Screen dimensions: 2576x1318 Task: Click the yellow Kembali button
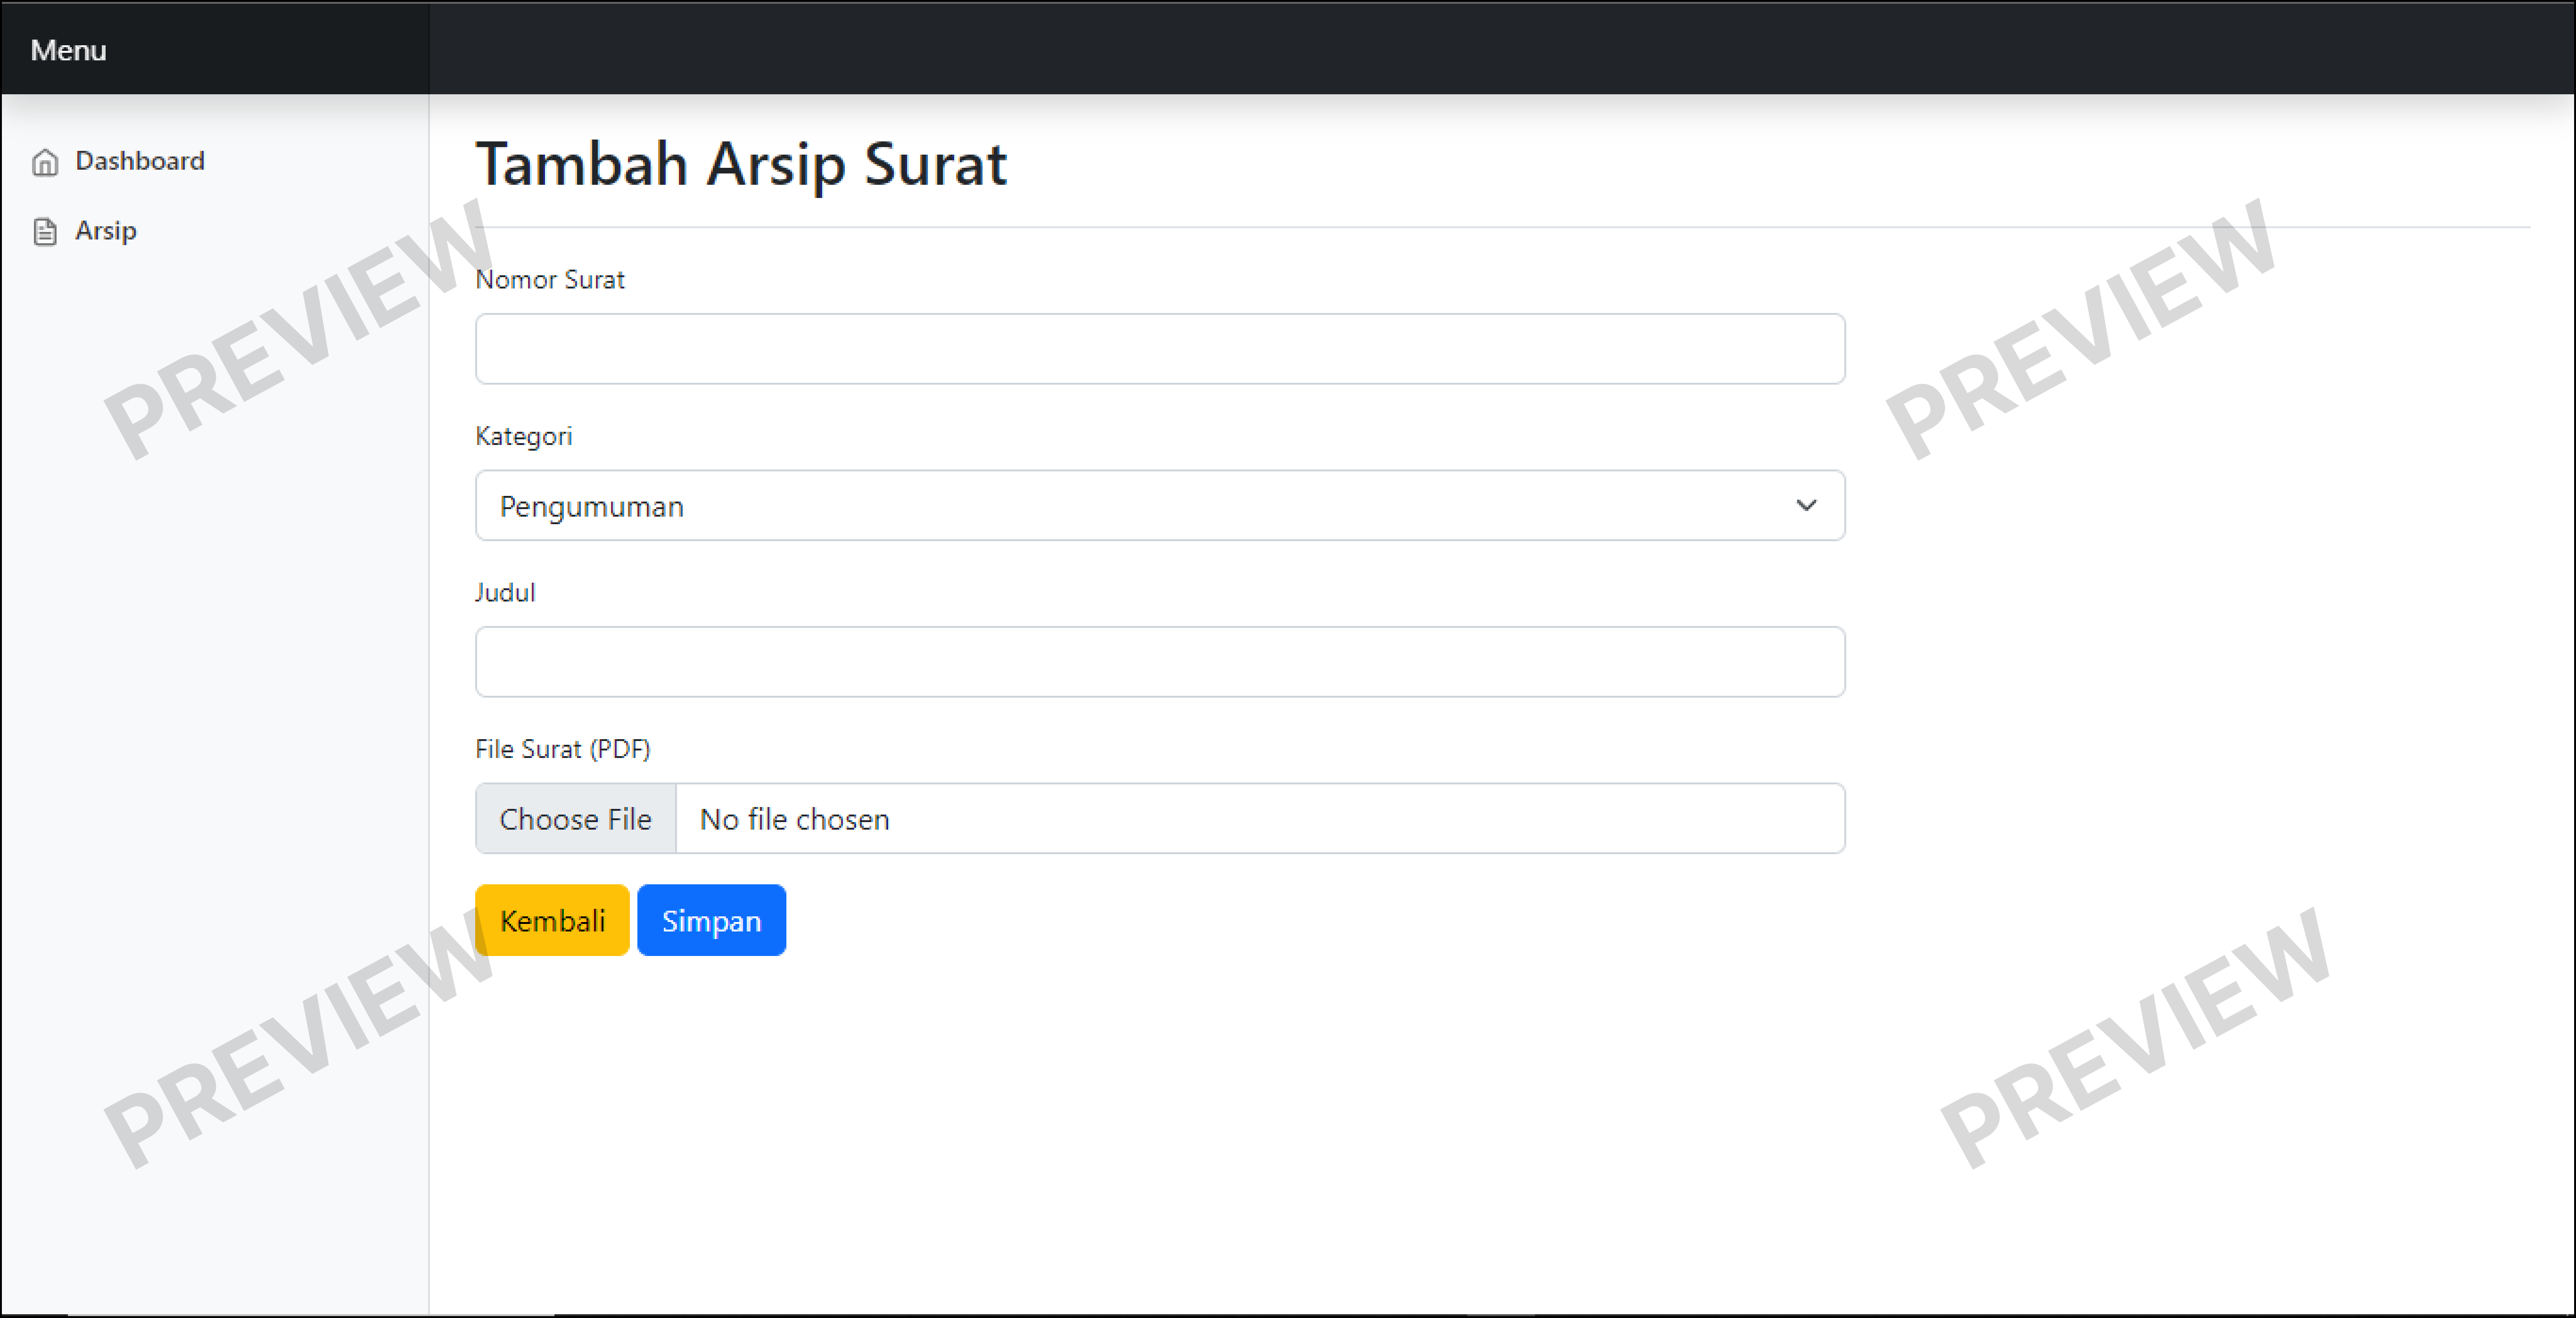coord(552,920)
